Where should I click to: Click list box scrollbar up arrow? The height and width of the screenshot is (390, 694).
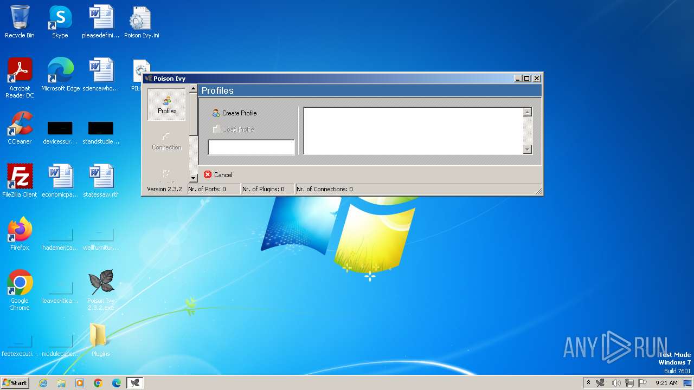pyautogui.click(x=527, y=112)
